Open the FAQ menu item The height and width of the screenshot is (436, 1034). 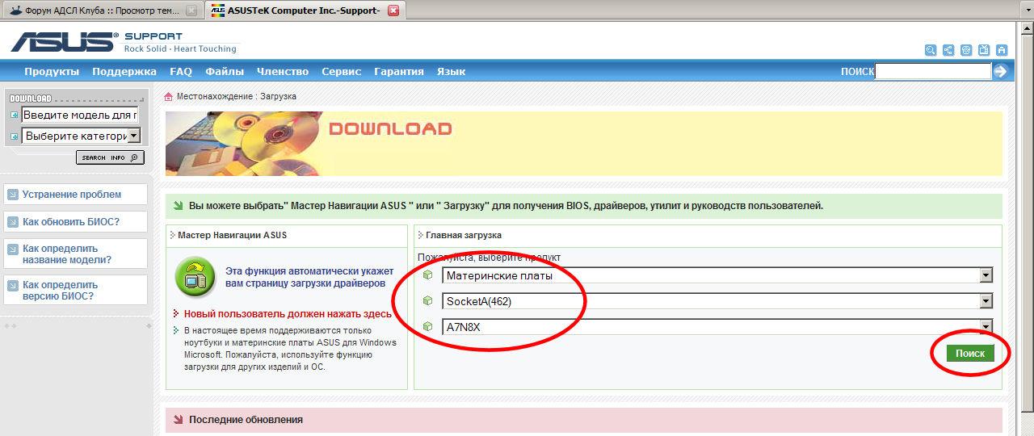click(181, 71)
